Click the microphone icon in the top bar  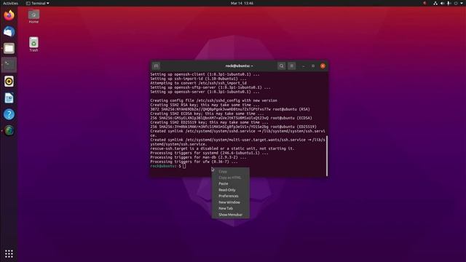click(449, 3)
